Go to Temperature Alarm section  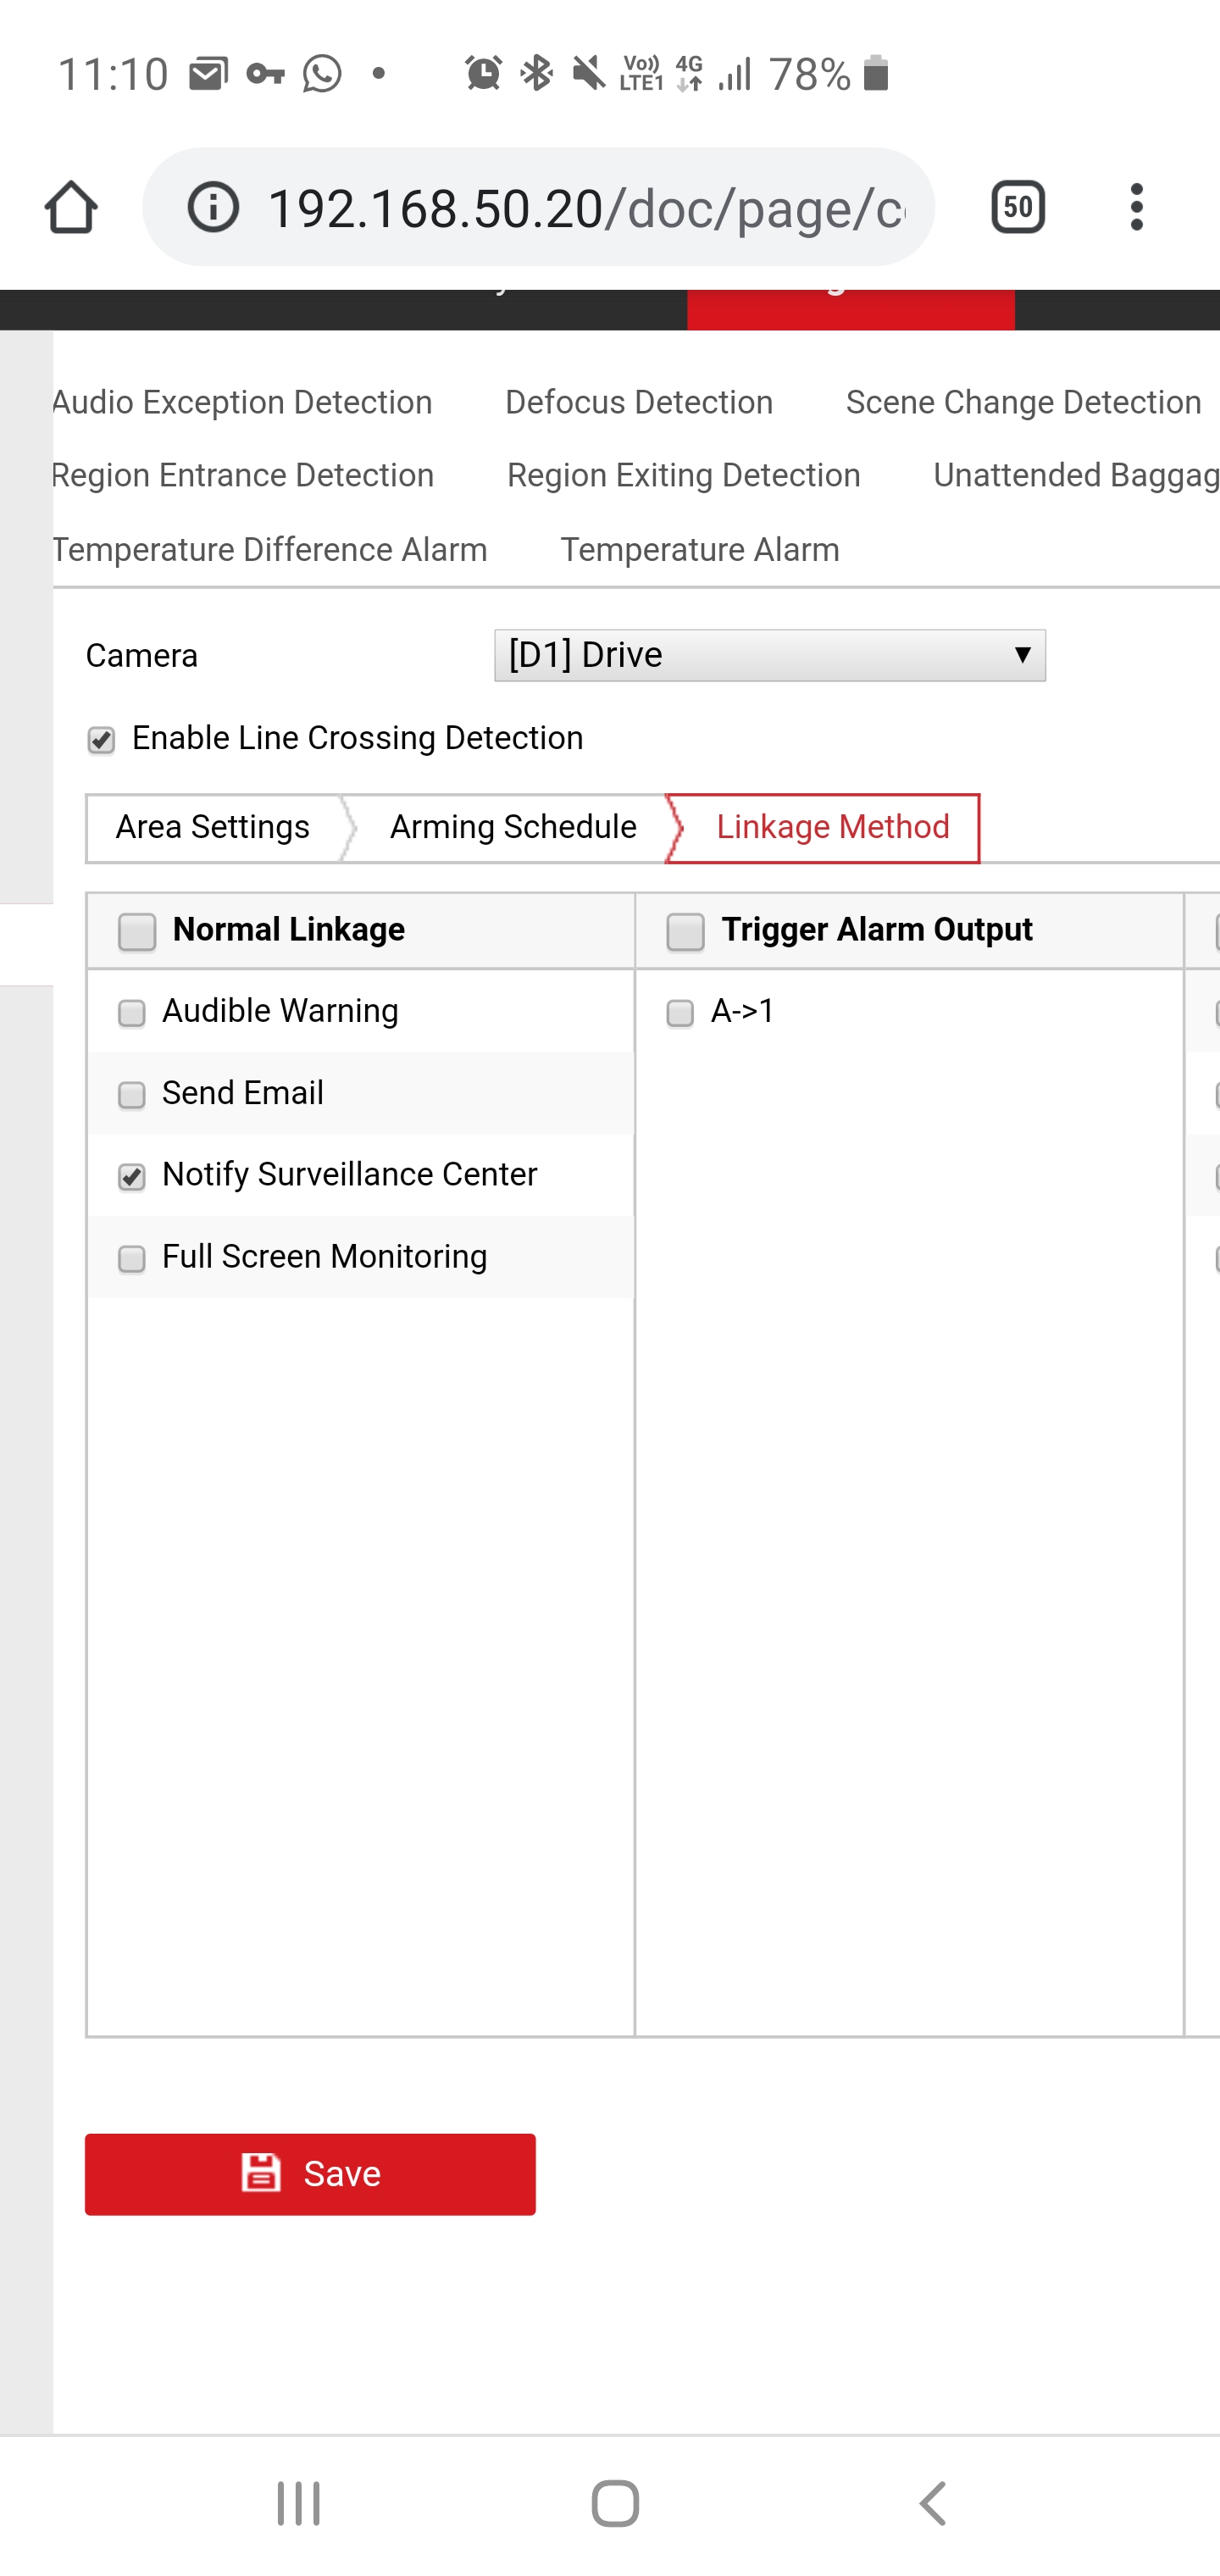(x=699, y=550)
